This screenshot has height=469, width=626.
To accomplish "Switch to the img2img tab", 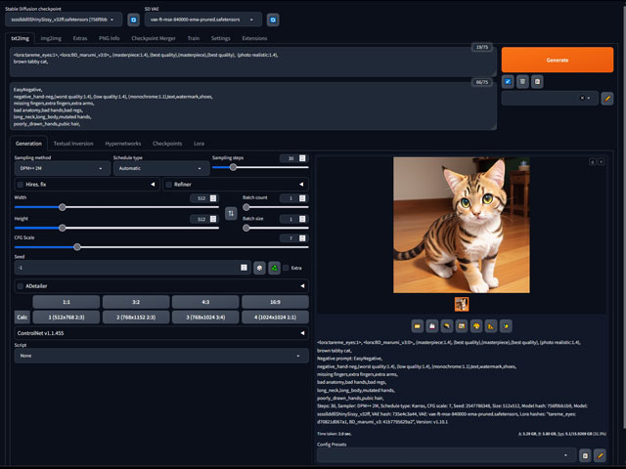I will (x=51, y=38).
